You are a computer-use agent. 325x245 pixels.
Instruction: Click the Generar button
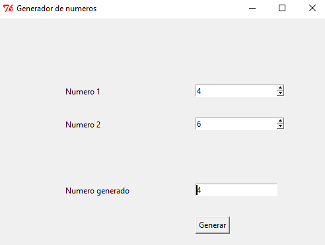213,225
